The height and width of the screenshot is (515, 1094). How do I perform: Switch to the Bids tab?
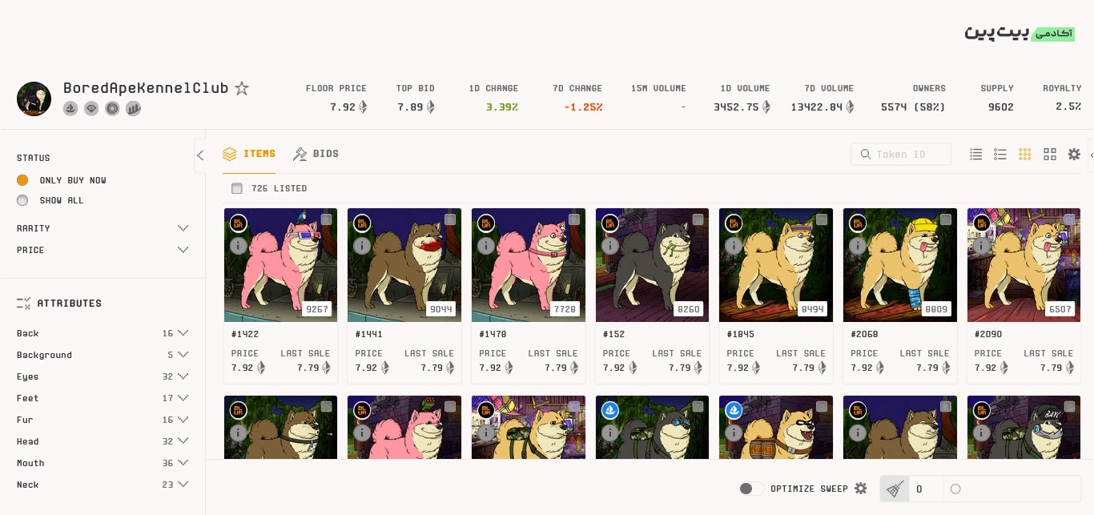[x=316, y=154]
